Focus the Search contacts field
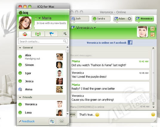Image resolution: width=160 pixels, height=127 pixels. (x=43, y=41)
